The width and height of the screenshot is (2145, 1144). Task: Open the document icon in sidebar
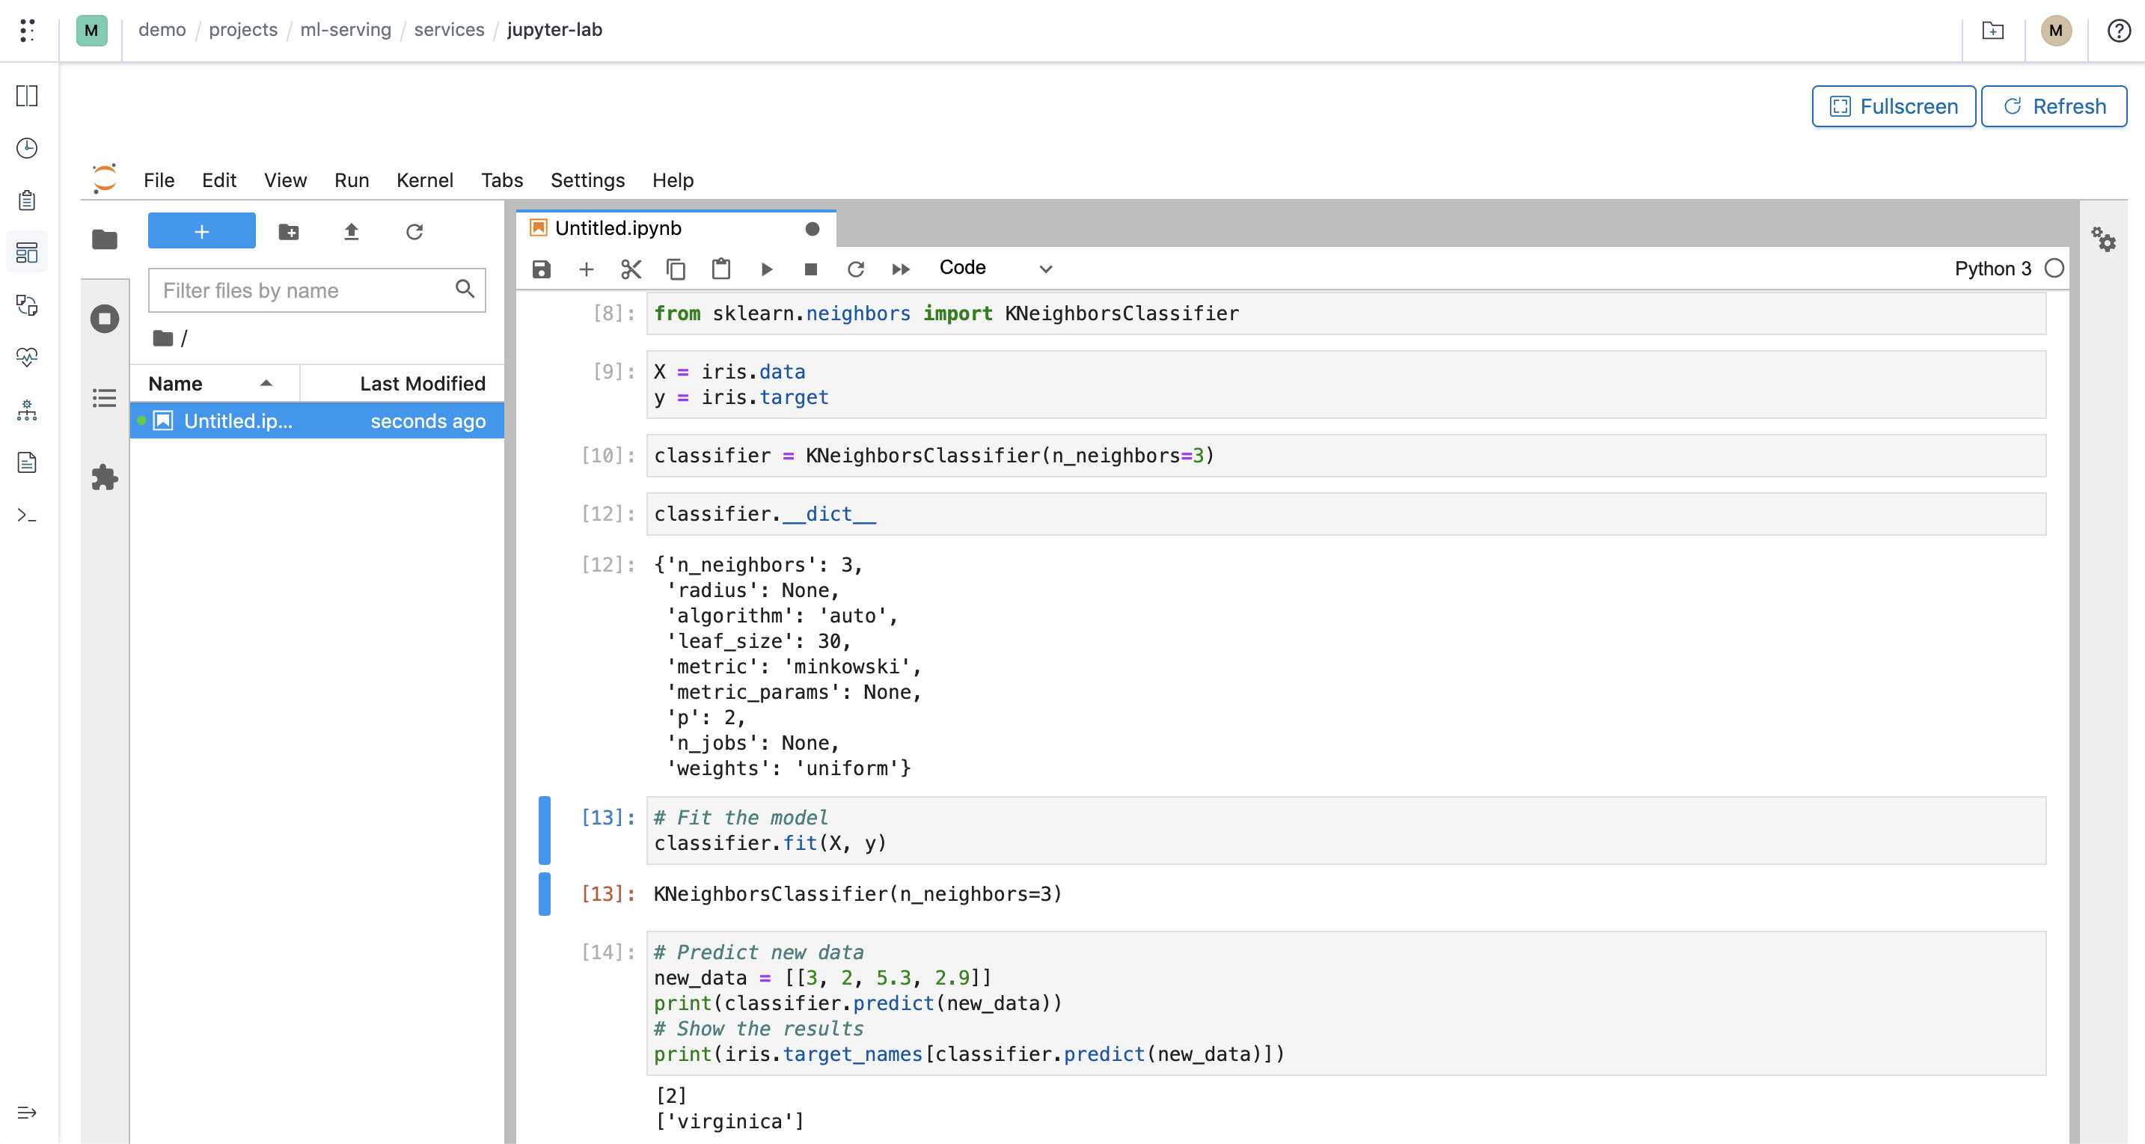tap(28, 463)
